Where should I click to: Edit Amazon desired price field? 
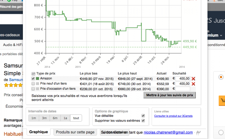click(183, 78)
